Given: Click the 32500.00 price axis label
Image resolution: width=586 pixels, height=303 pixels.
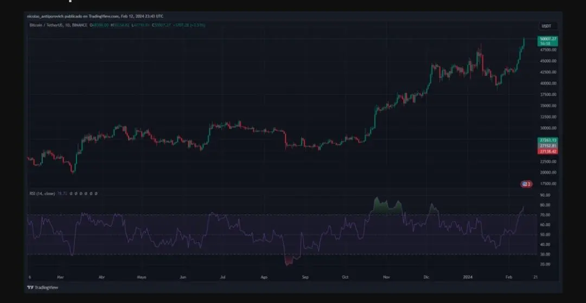Looking at the screenshot, I should (549, 117).
